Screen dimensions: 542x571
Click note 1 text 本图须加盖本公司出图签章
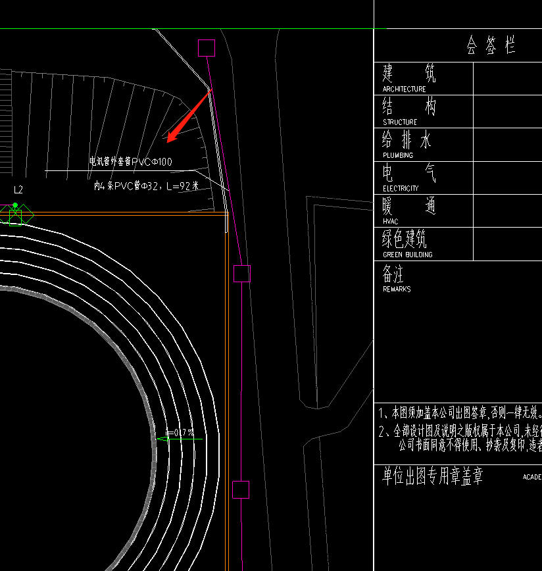point(460,412)
